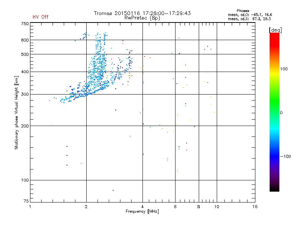300x225 pixels.
Task: Click the x-axis label '16'
Action: pos(255,207)
